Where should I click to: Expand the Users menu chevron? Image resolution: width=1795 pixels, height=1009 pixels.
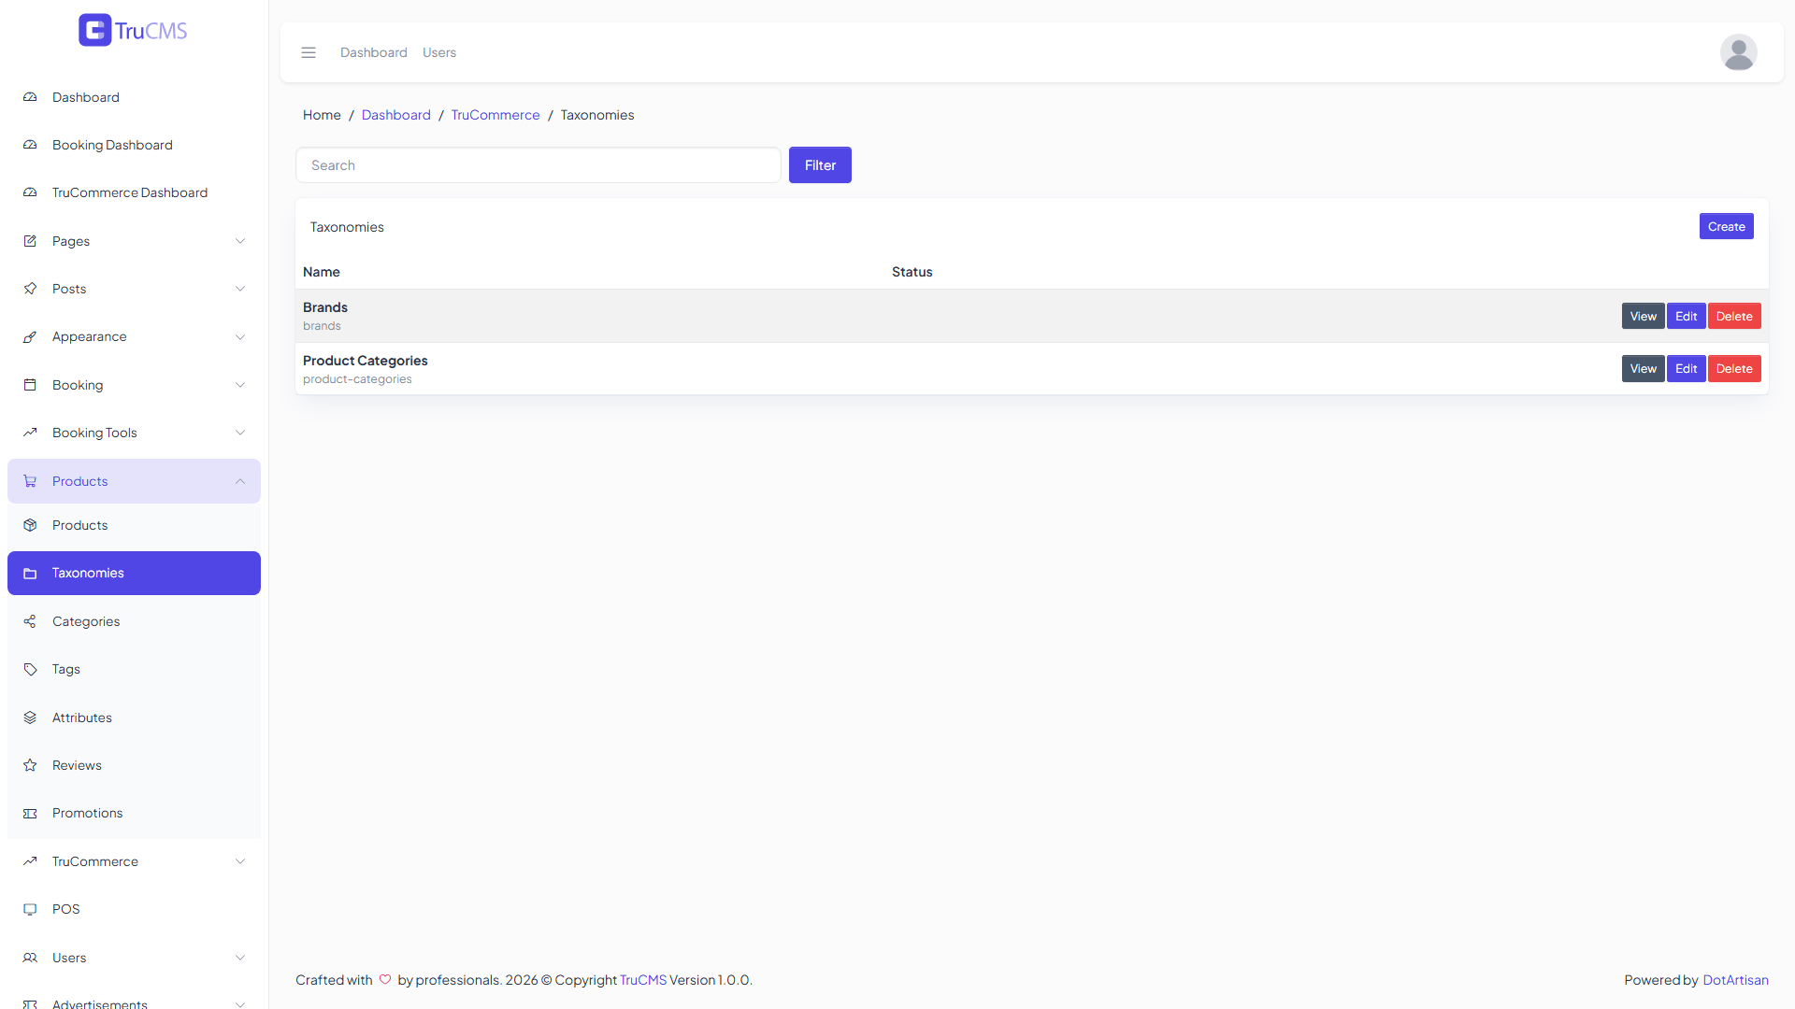240,958
